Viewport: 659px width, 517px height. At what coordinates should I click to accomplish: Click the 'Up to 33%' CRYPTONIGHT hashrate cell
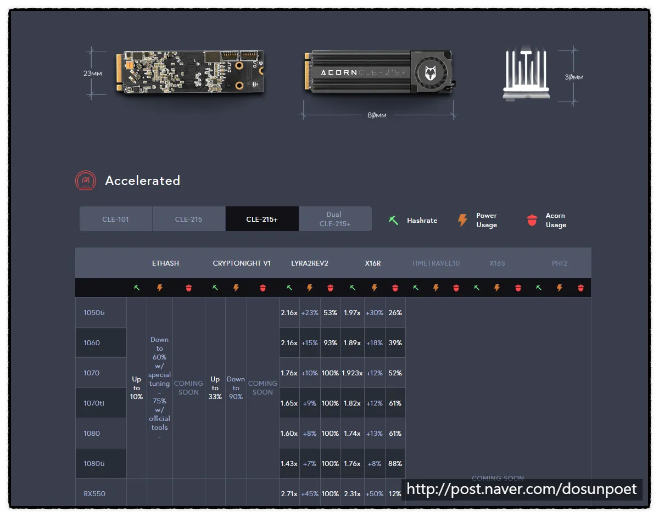pyautogui.click(x=215, y=388)
